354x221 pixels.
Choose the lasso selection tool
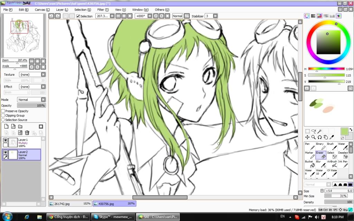pos(313,131)
